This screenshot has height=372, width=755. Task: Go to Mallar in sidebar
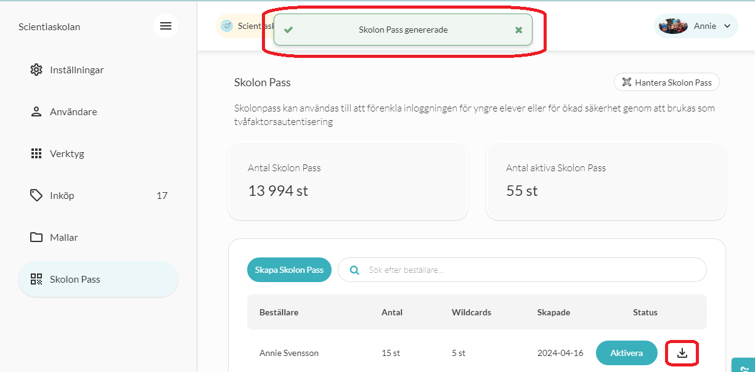(x=98, y=237)
